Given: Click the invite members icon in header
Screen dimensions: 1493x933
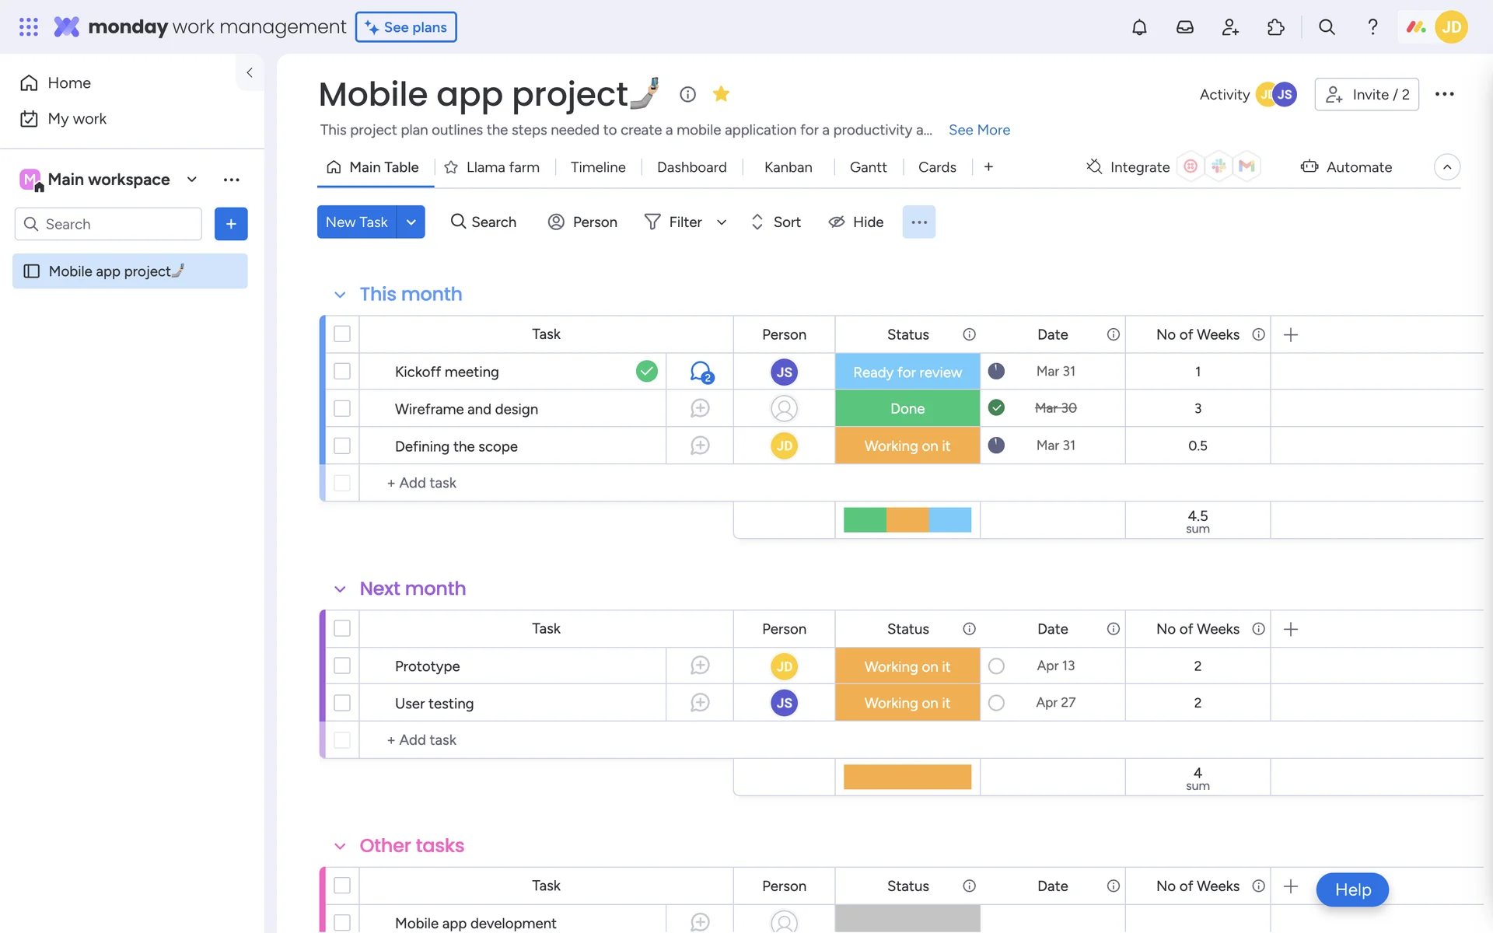Looking at the screenshot, I should point(1230,27).
